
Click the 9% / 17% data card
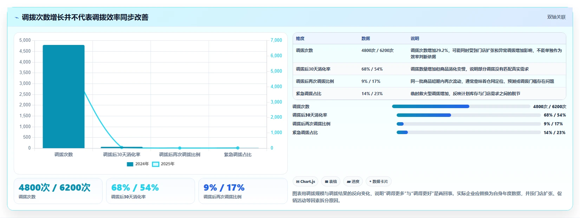[243, 191]
